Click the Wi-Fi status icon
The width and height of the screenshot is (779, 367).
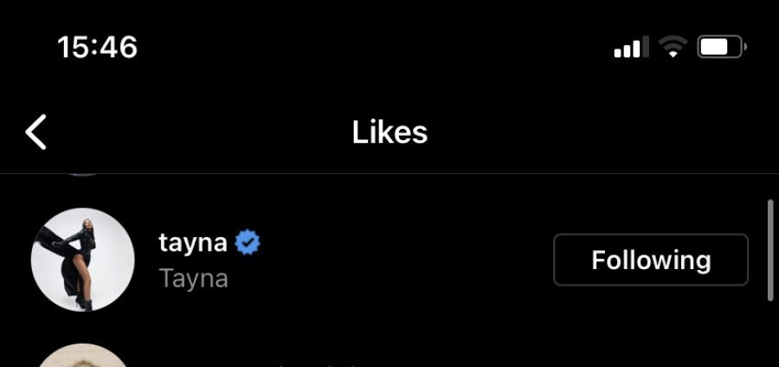coord(673,48)
